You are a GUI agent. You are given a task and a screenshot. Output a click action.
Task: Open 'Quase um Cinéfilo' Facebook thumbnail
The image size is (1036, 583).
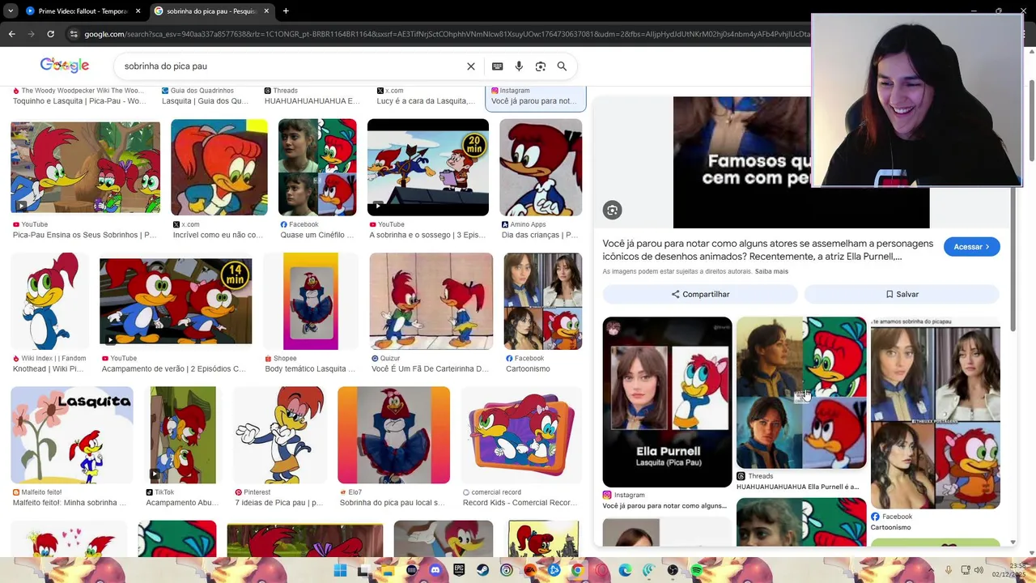[317, 168]
